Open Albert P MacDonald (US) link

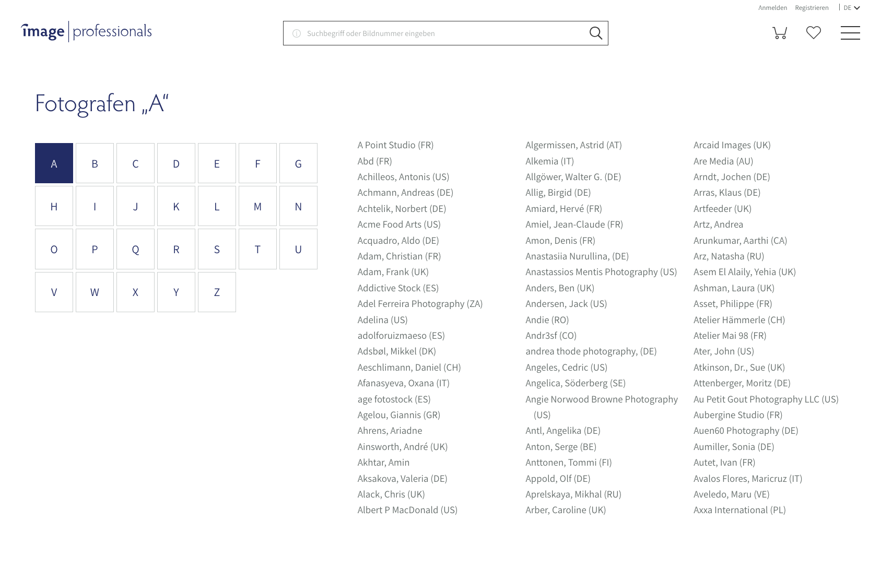point(407,510)
